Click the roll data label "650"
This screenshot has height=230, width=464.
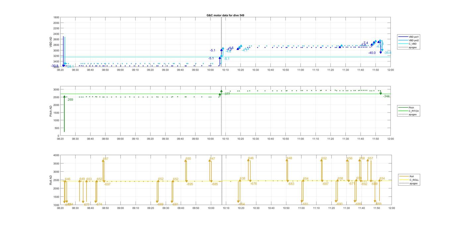[x=188, y=159]
